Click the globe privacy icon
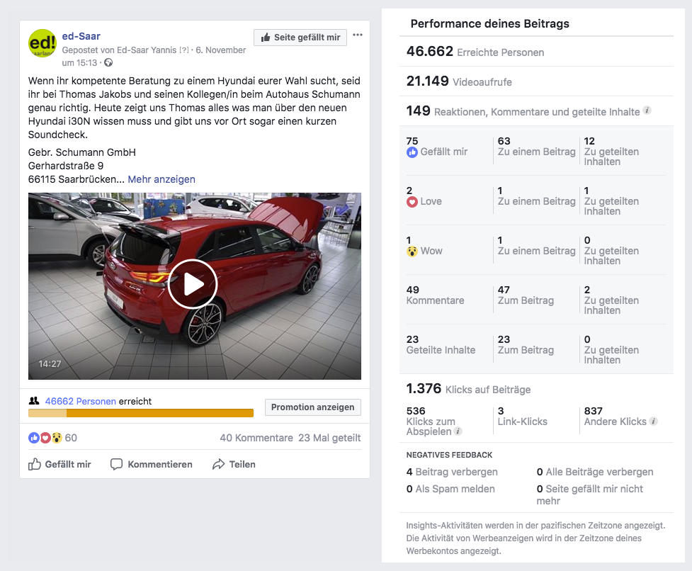692x571 pixels. [x=108, y=62]
